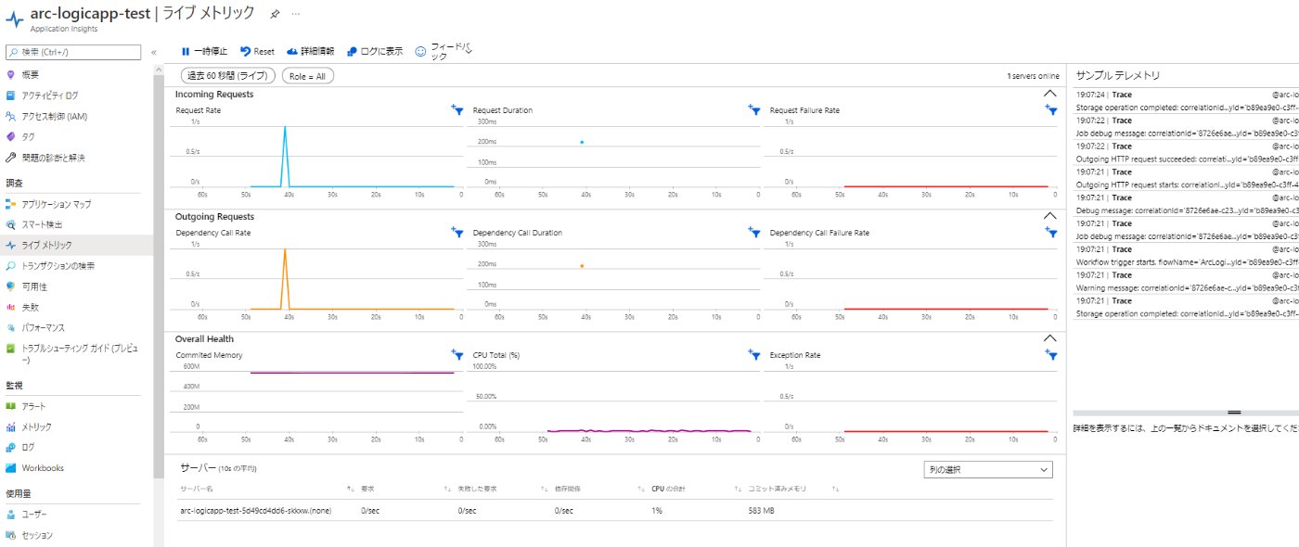Collapse the Incoming Requests section
Viewport: 1299px width, 547px height.
(x=1049, y=94)
